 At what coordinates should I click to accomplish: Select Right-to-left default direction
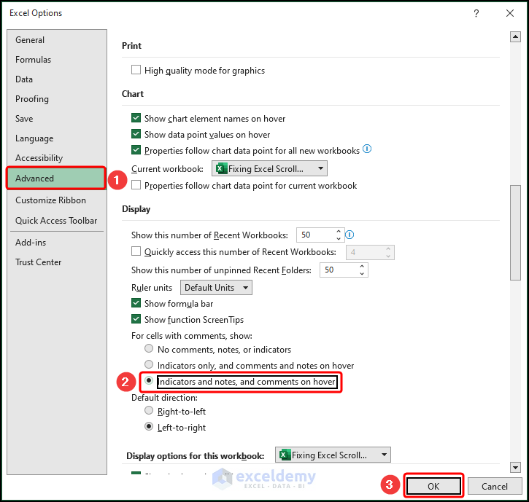149,410
